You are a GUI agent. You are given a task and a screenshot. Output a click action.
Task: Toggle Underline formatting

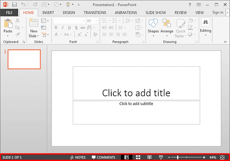[x=69, y=28]
